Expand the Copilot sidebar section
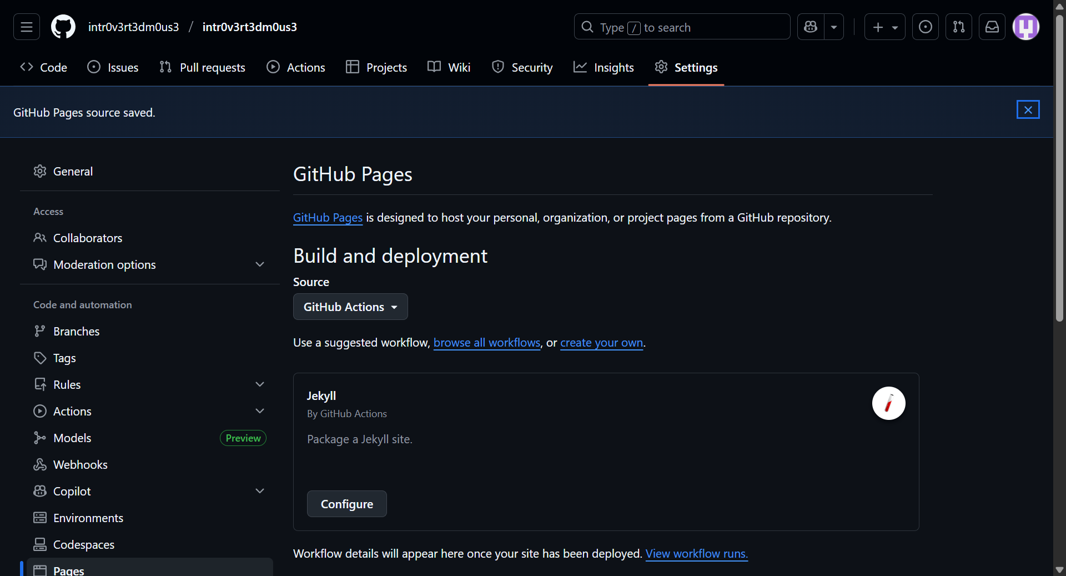This screenshot has width=1066, height=576. tap(259, 491)
